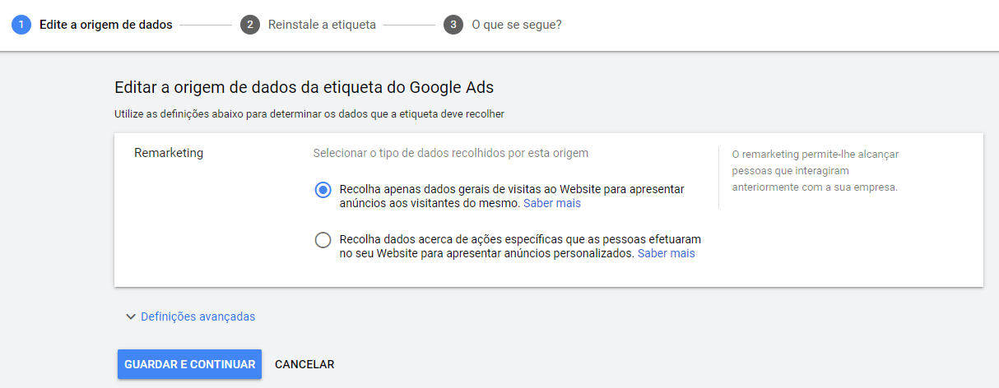Click the page heading 'Editar a origem de dados'
Viewport: 999px width, 388px height.
coord(304,86)
